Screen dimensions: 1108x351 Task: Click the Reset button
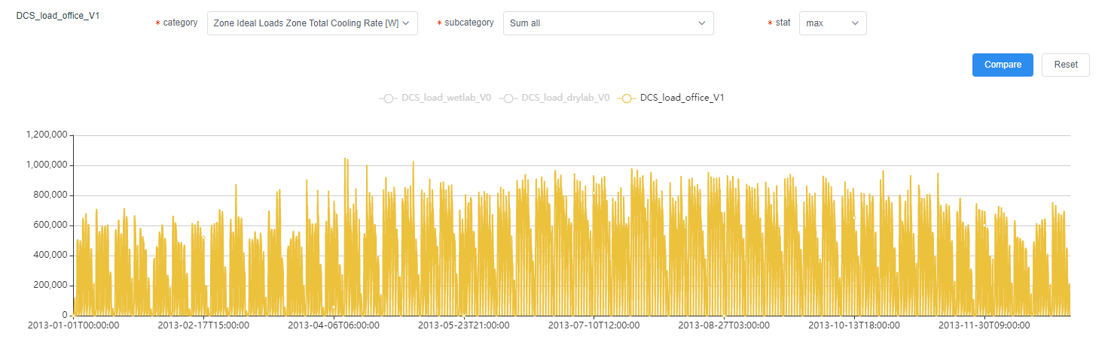pyautogui.click(x=1066, y=65)
